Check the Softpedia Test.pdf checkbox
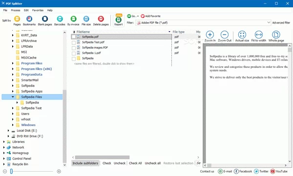This screenshot has height=176, width=293. 74,42
